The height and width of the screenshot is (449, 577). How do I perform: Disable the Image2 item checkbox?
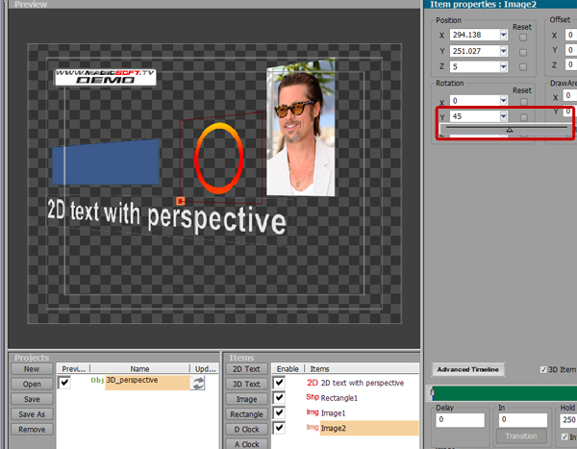tap(279, 428)
